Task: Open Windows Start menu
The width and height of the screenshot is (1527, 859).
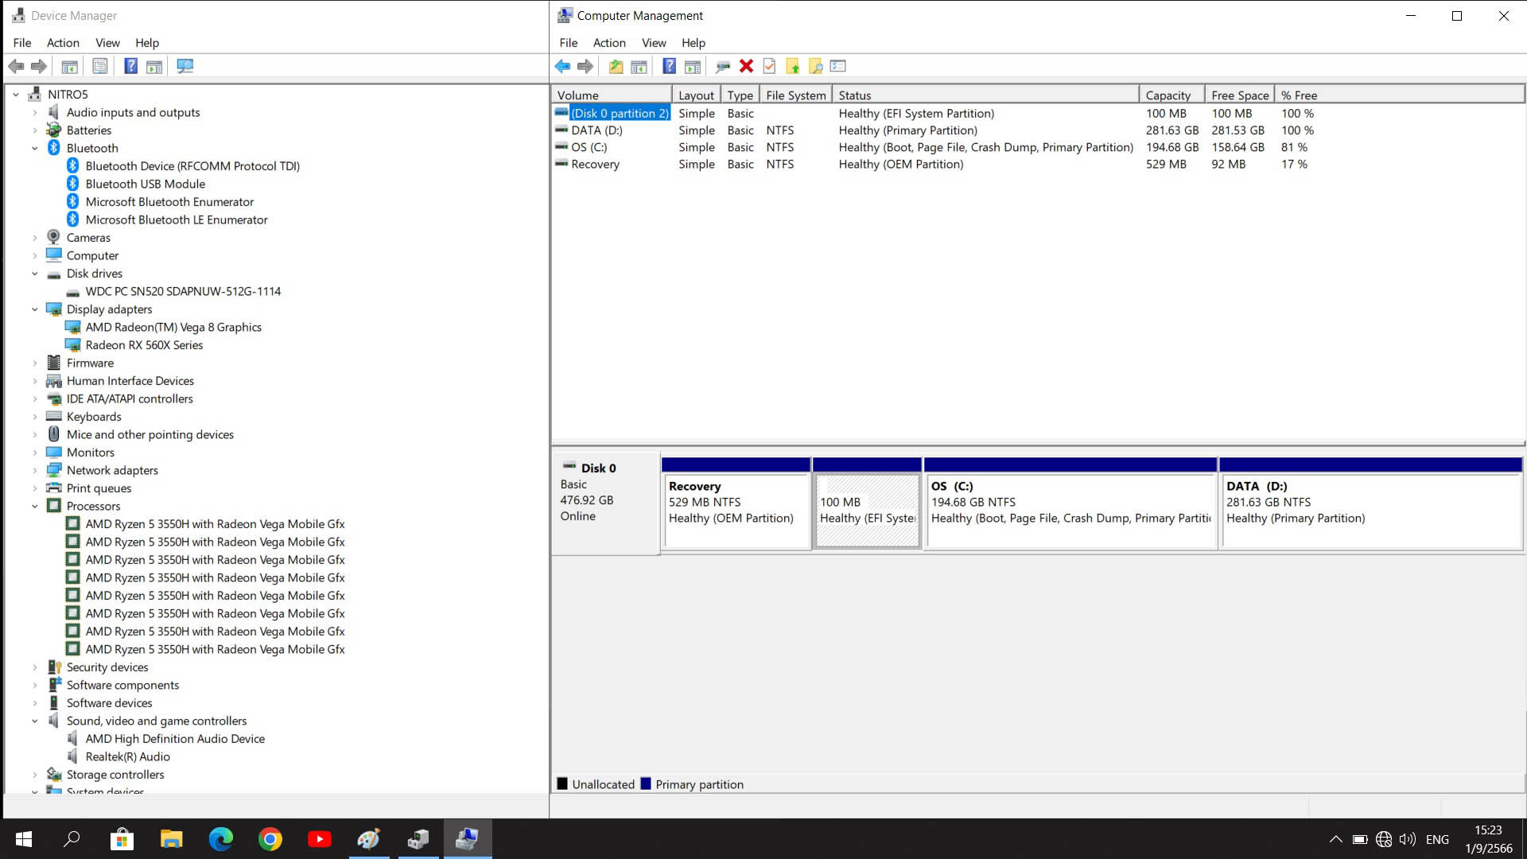Action: pos(24,838)
